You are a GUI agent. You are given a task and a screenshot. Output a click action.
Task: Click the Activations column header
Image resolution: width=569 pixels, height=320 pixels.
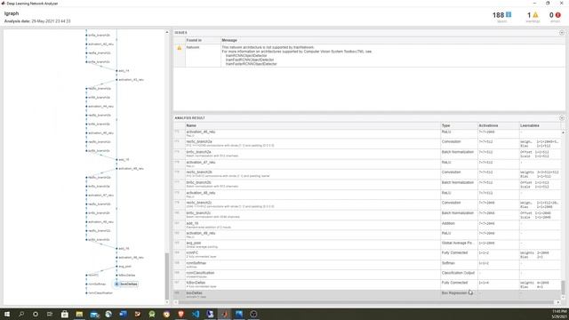(488, 125)
